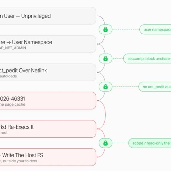Click the '-root' subtitle under Re-Execs It
The image size is (171, 171).
tap(4, 133)
